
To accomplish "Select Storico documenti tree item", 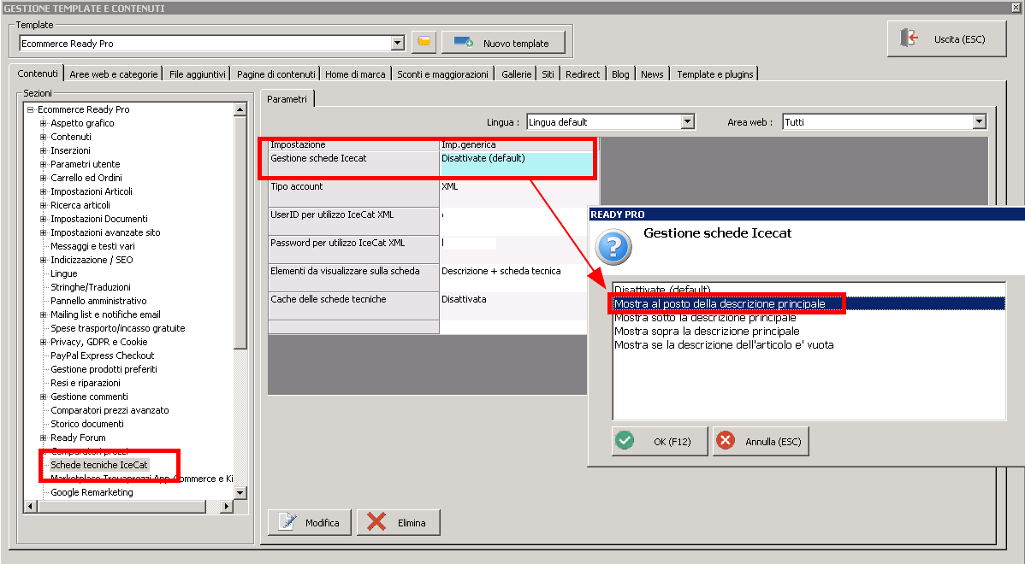I will tap(87, 425).
